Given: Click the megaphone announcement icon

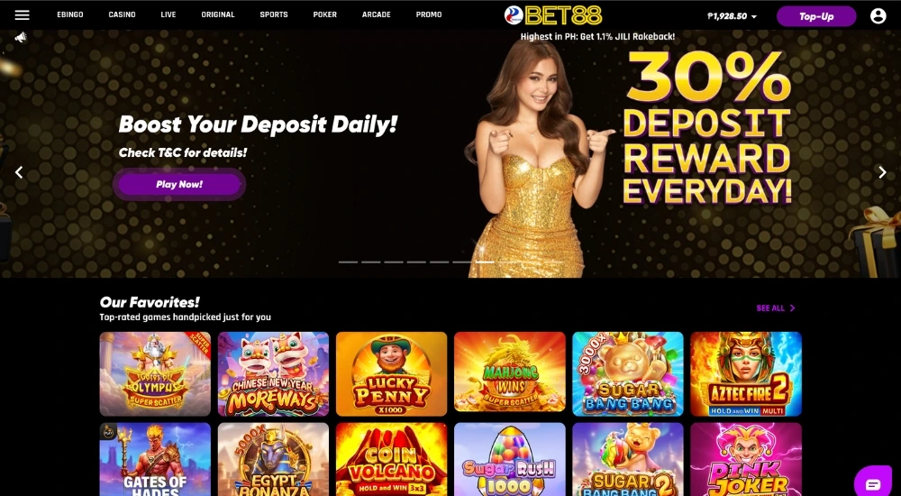Looking at the screenshot, I should [21, 37].
